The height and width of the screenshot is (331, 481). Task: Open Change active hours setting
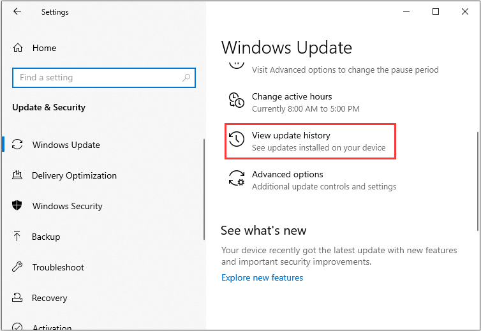pyautogui.click(x=292, y=97)
